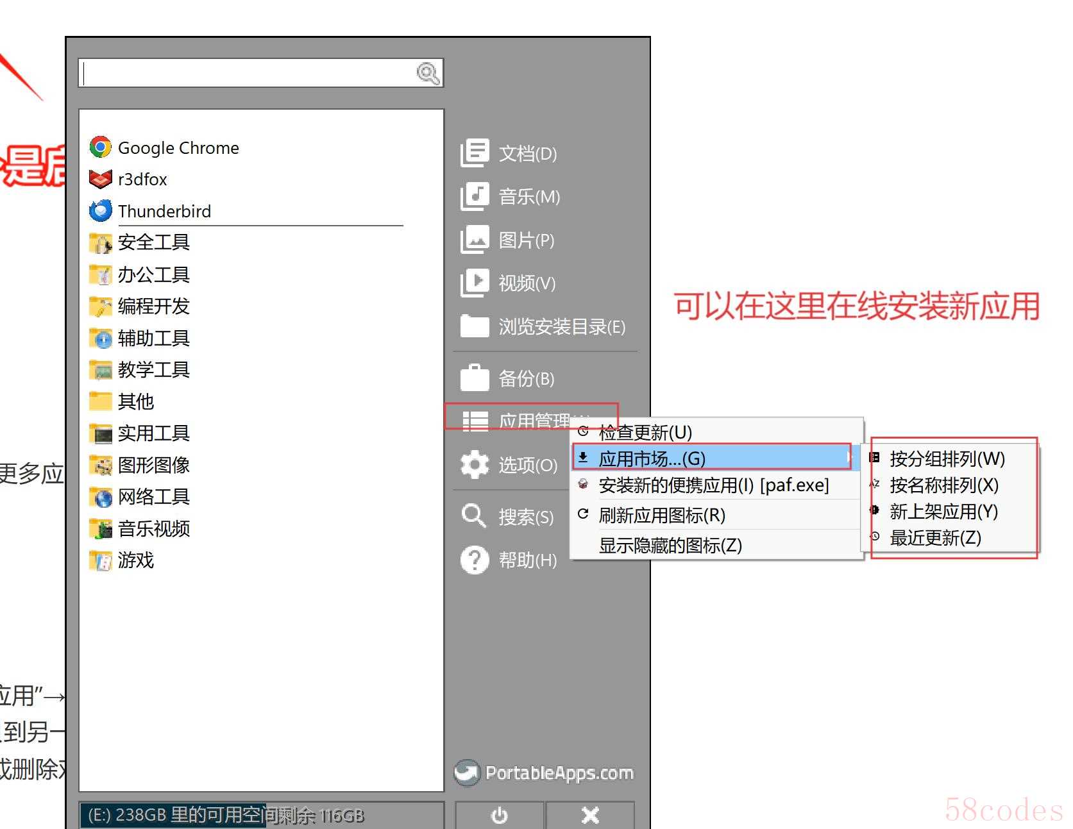Click the 音乐(M) label
Screen dimensions: 1073x829
[530, 197]
